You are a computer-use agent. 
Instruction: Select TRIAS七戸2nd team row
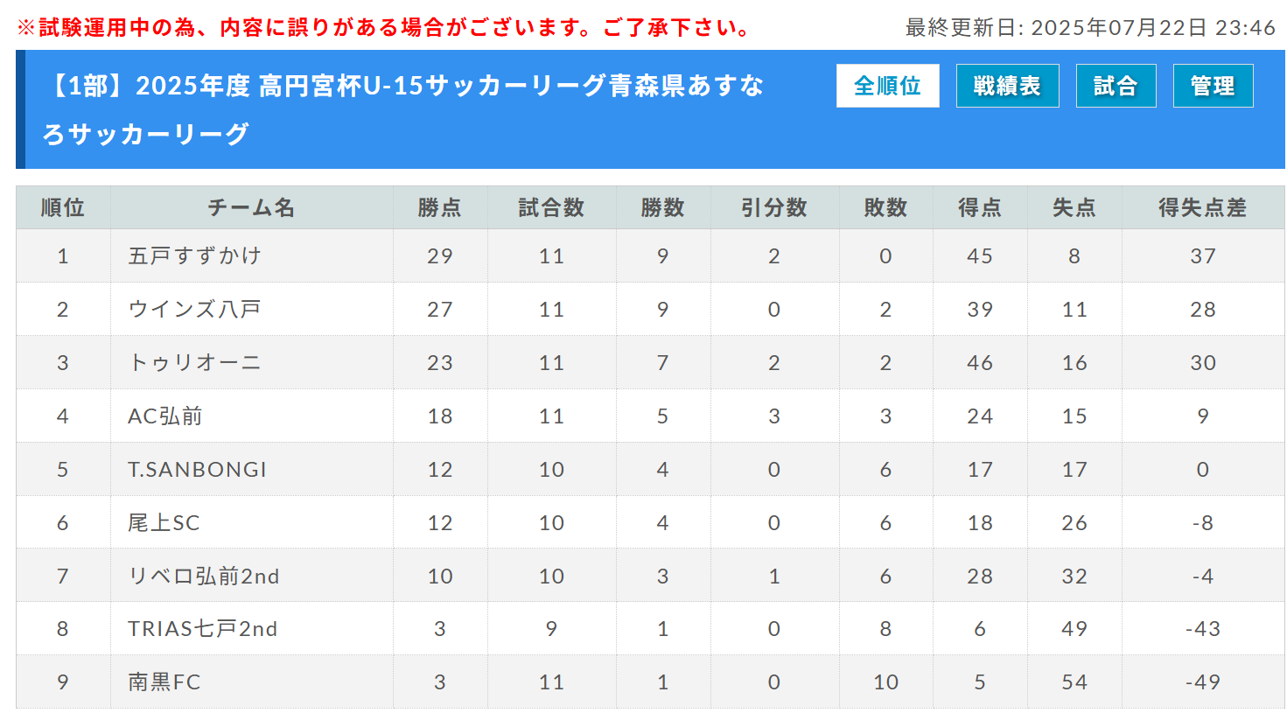[x=650, y=628]
